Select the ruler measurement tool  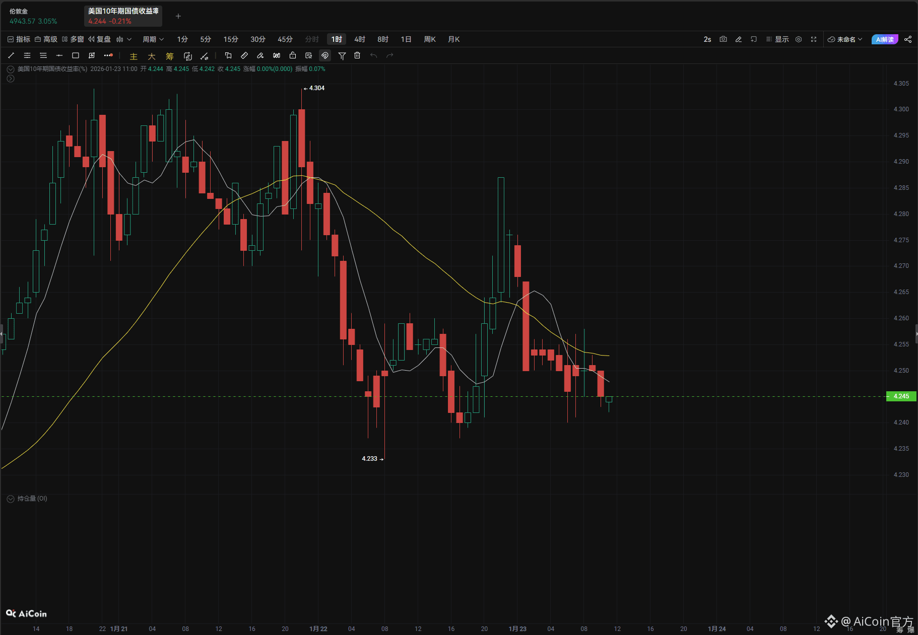(x=244, y=55)
